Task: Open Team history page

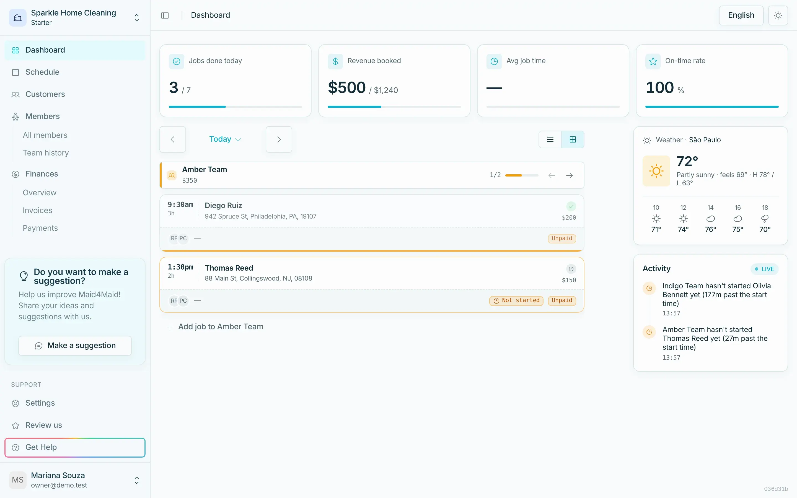Action: [46, 153]
